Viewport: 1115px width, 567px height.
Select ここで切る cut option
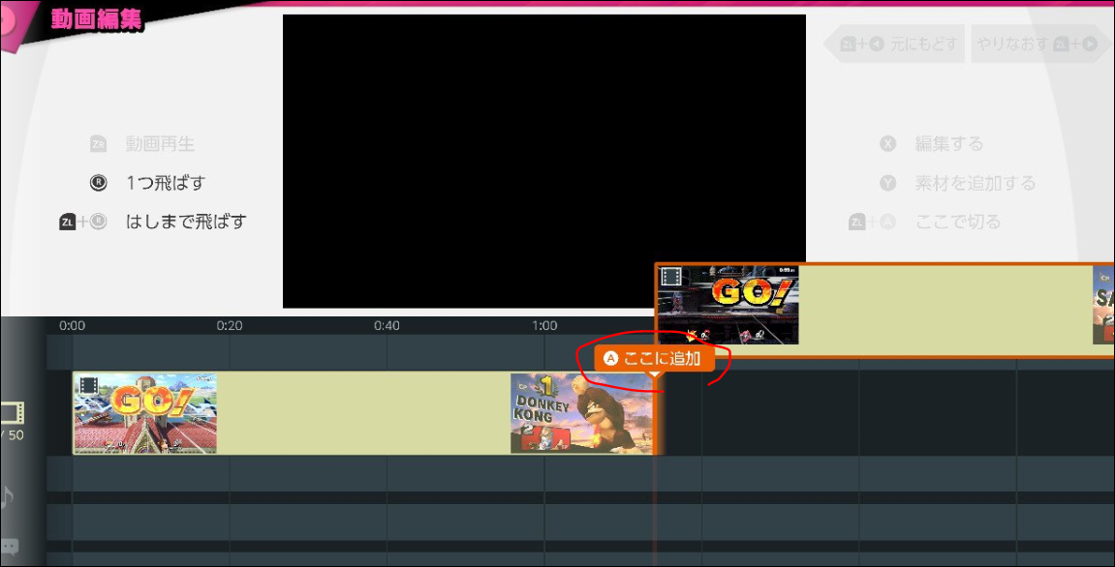[x=957, y=222]
